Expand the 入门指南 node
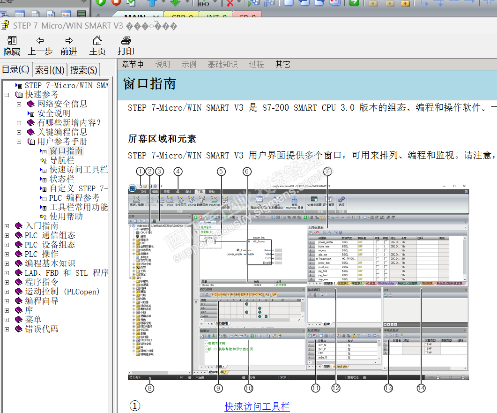The height and width of the screenshot is (413, 497). click(7, 226)
